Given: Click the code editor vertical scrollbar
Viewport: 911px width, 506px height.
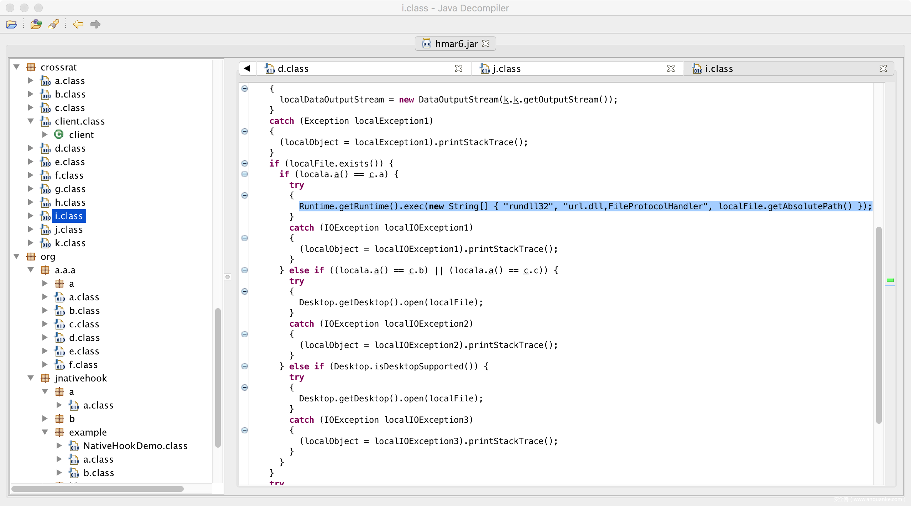Looking at the screenshot, I should [x=879, y=325].
